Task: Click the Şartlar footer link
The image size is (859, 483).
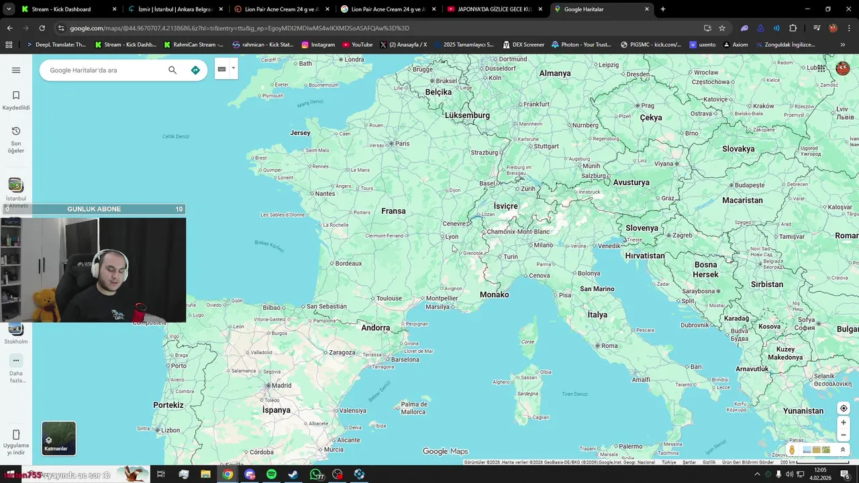Action: (689, 462)
